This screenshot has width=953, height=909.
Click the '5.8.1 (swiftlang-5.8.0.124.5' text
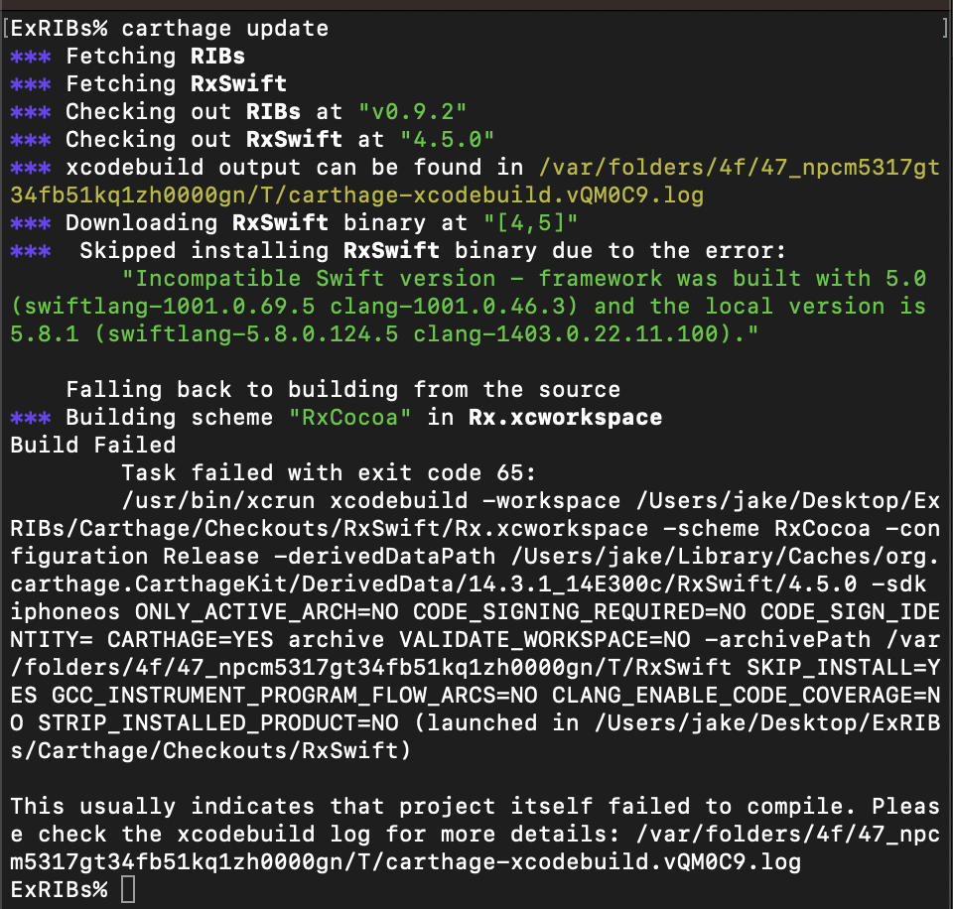point(204,333)
